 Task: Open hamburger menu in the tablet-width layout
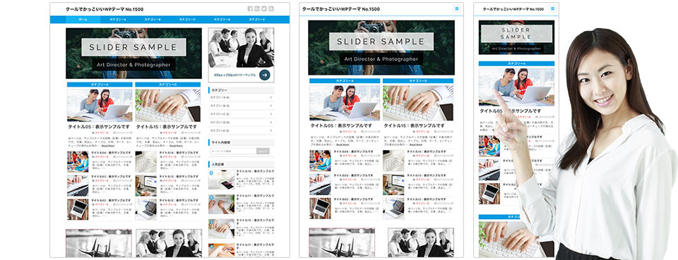coord(456,8)
